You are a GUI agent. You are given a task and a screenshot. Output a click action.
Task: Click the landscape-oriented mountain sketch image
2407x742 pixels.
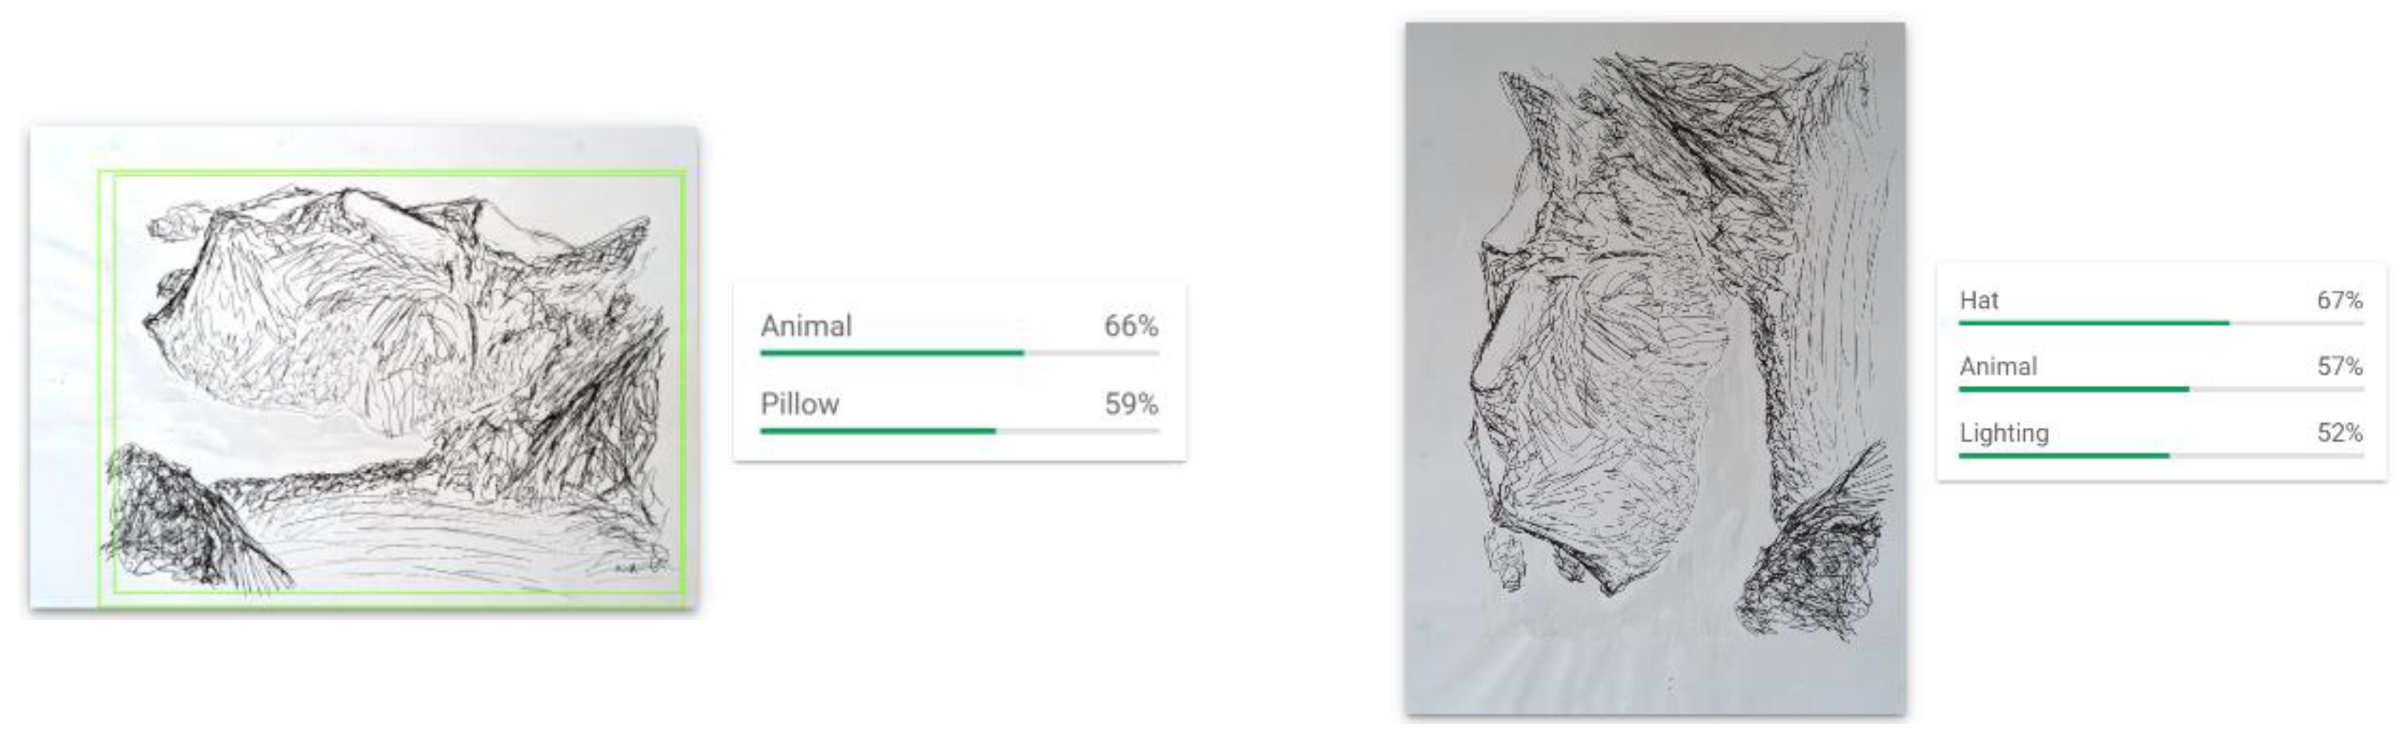(x=364, y=369)
